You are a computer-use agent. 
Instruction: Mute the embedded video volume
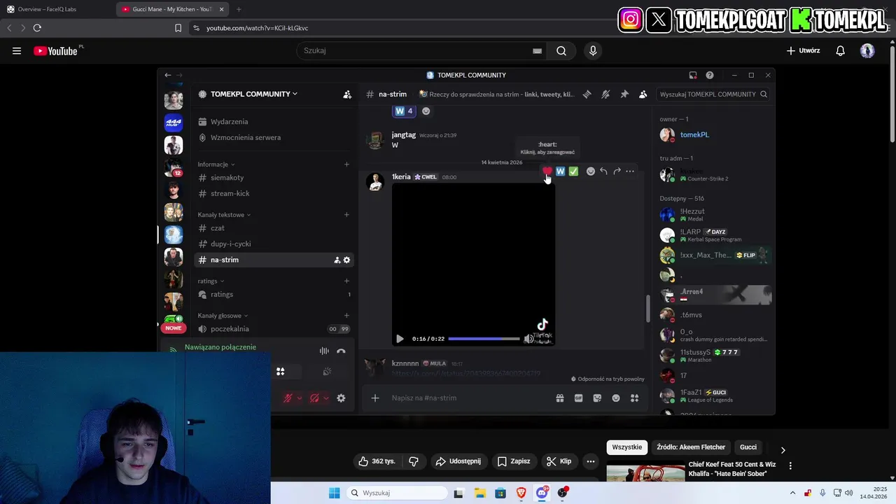(528, 339)
